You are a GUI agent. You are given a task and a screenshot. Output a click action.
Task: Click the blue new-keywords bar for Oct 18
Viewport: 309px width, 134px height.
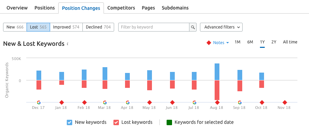pos(262,76)
